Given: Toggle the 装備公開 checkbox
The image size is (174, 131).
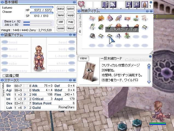Looking at the screenshot, I should (4, 76).
